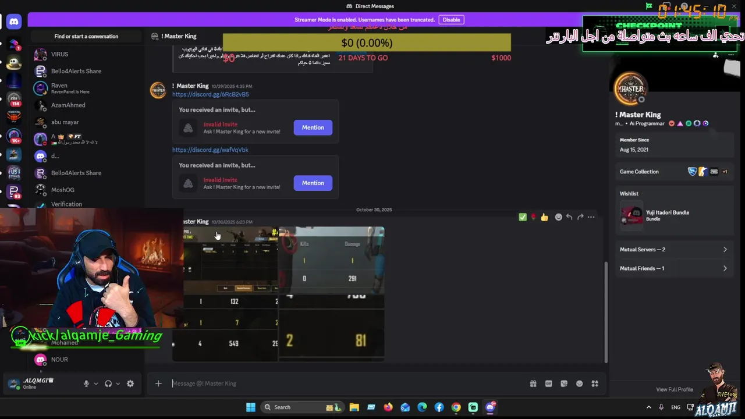Open the server icon with badge 83
Viewport: 745px width, 419px height.
click(x=14, y=191)
